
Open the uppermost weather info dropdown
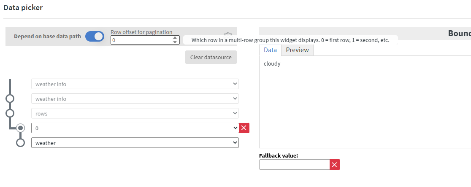point(135,84)
